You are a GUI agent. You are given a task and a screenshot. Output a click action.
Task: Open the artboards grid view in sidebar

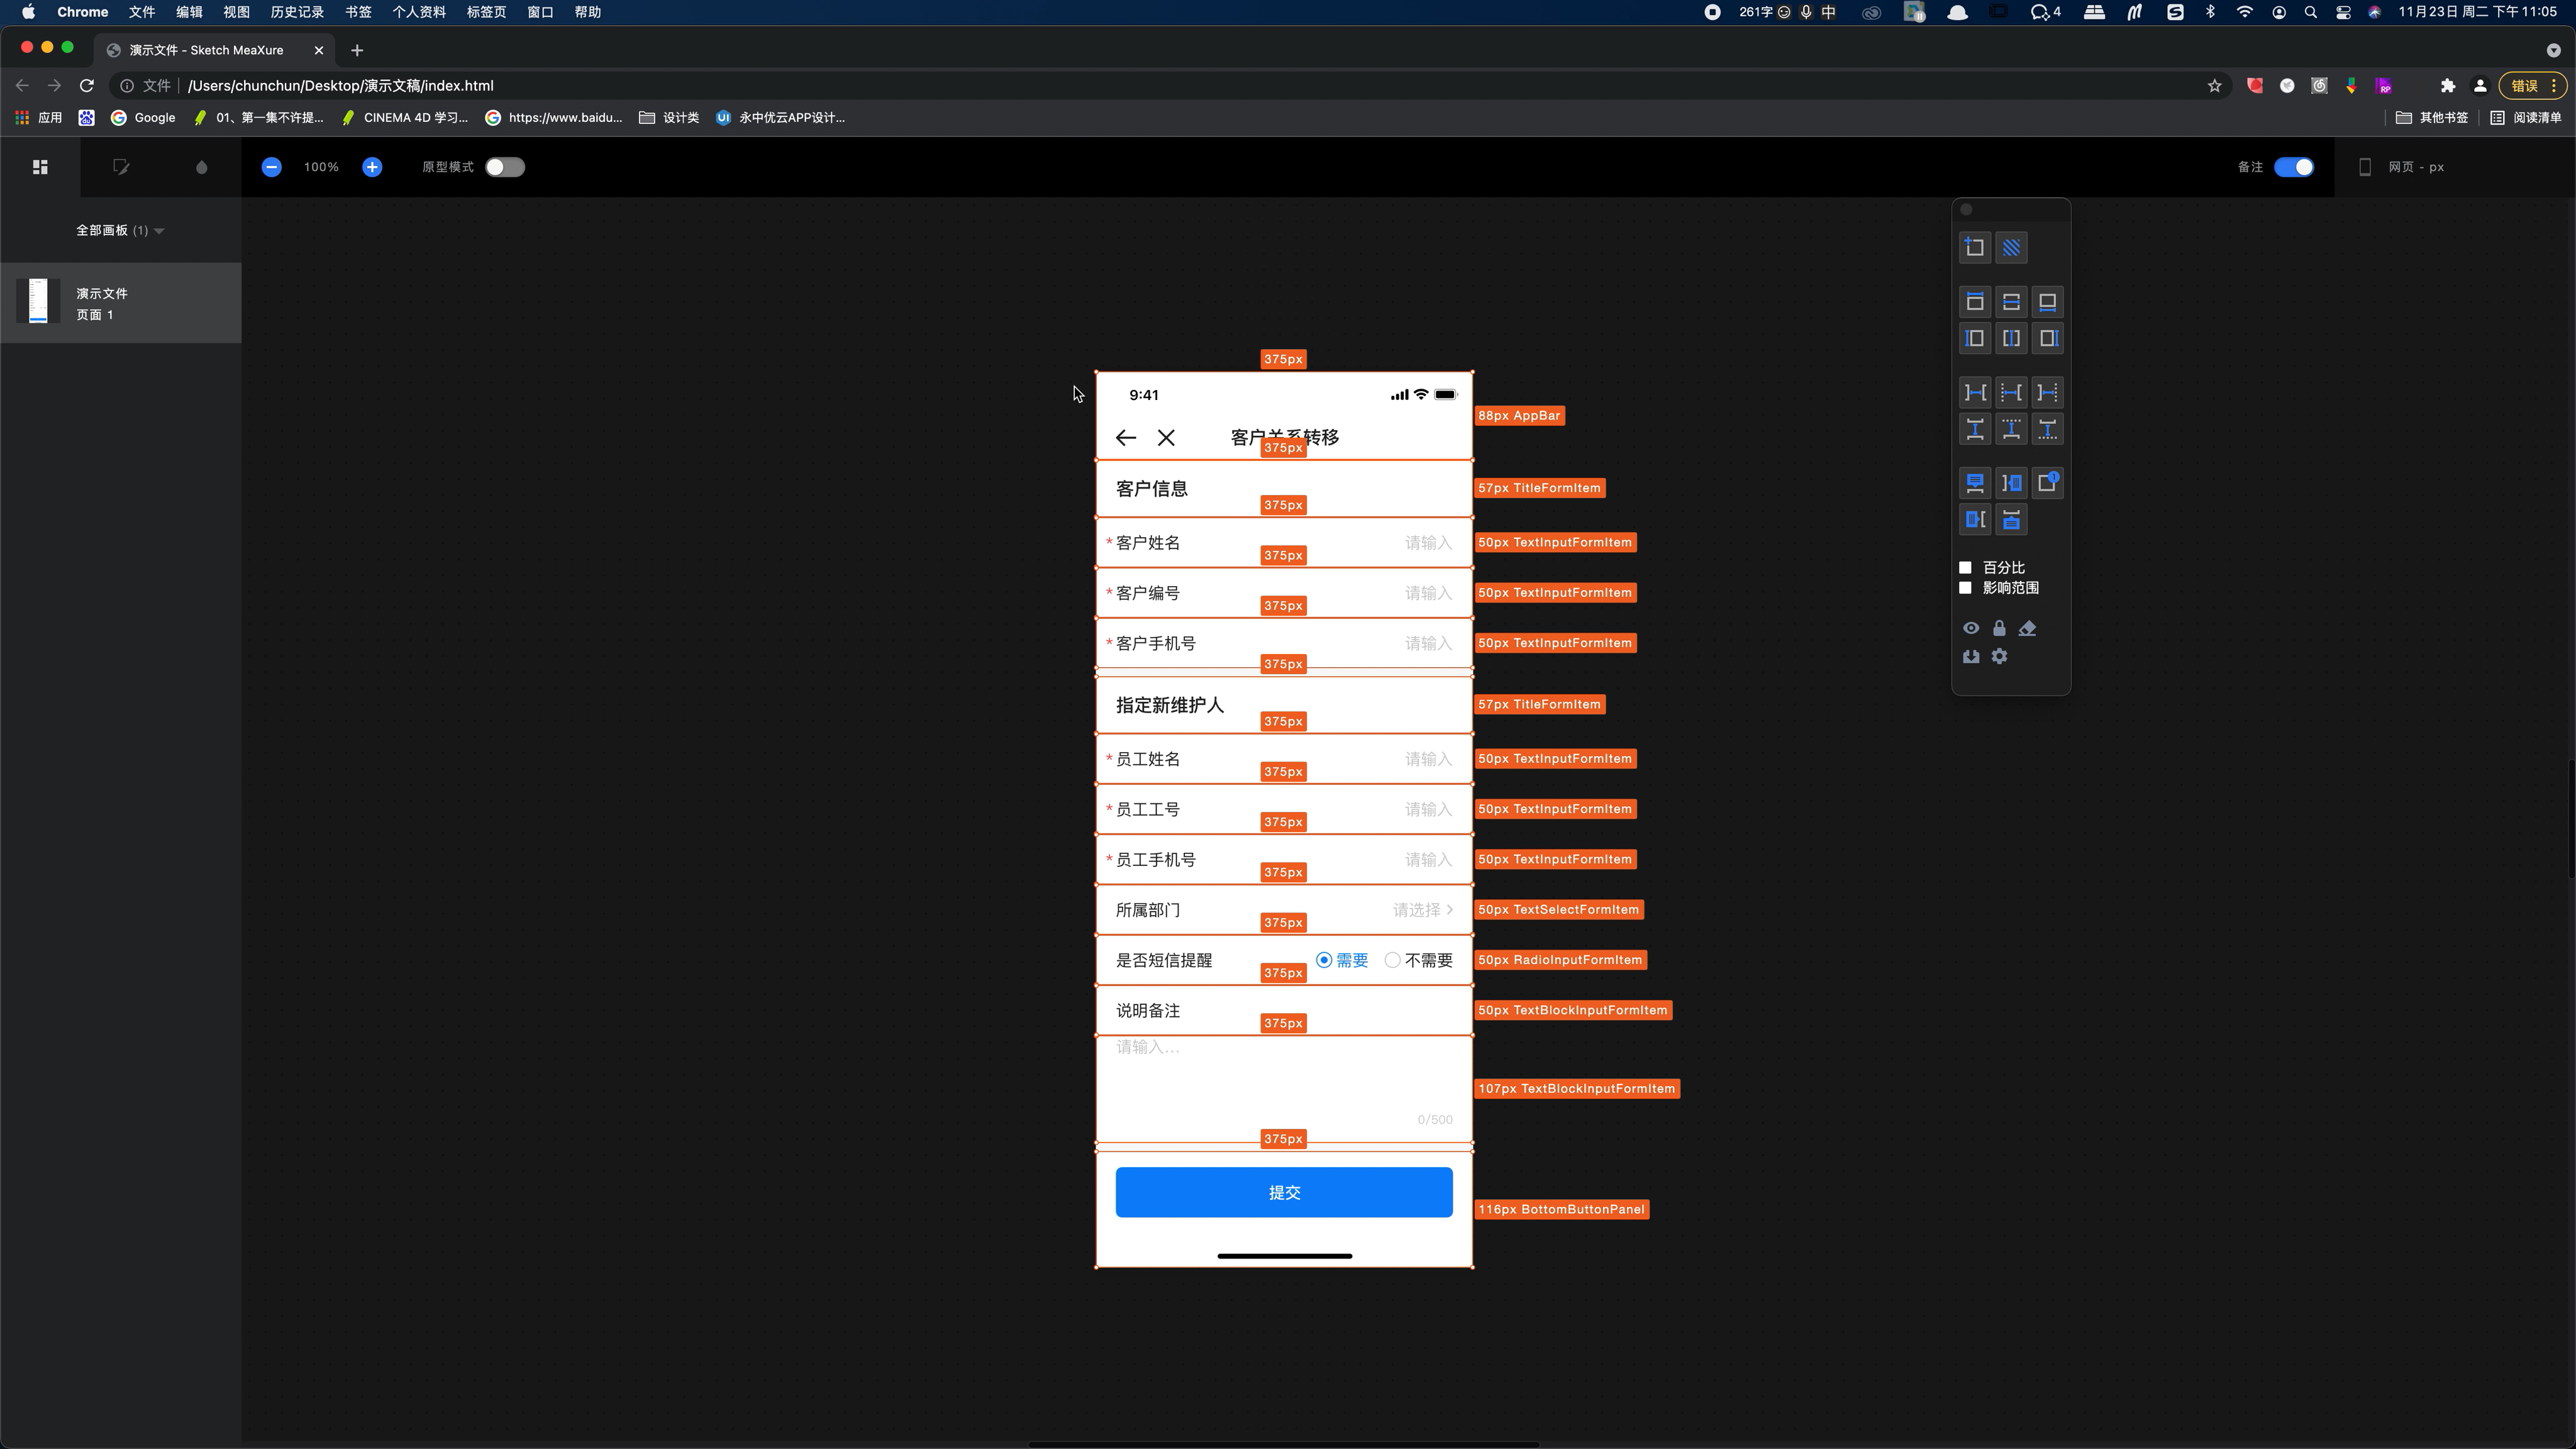click(x=40, y=167)
